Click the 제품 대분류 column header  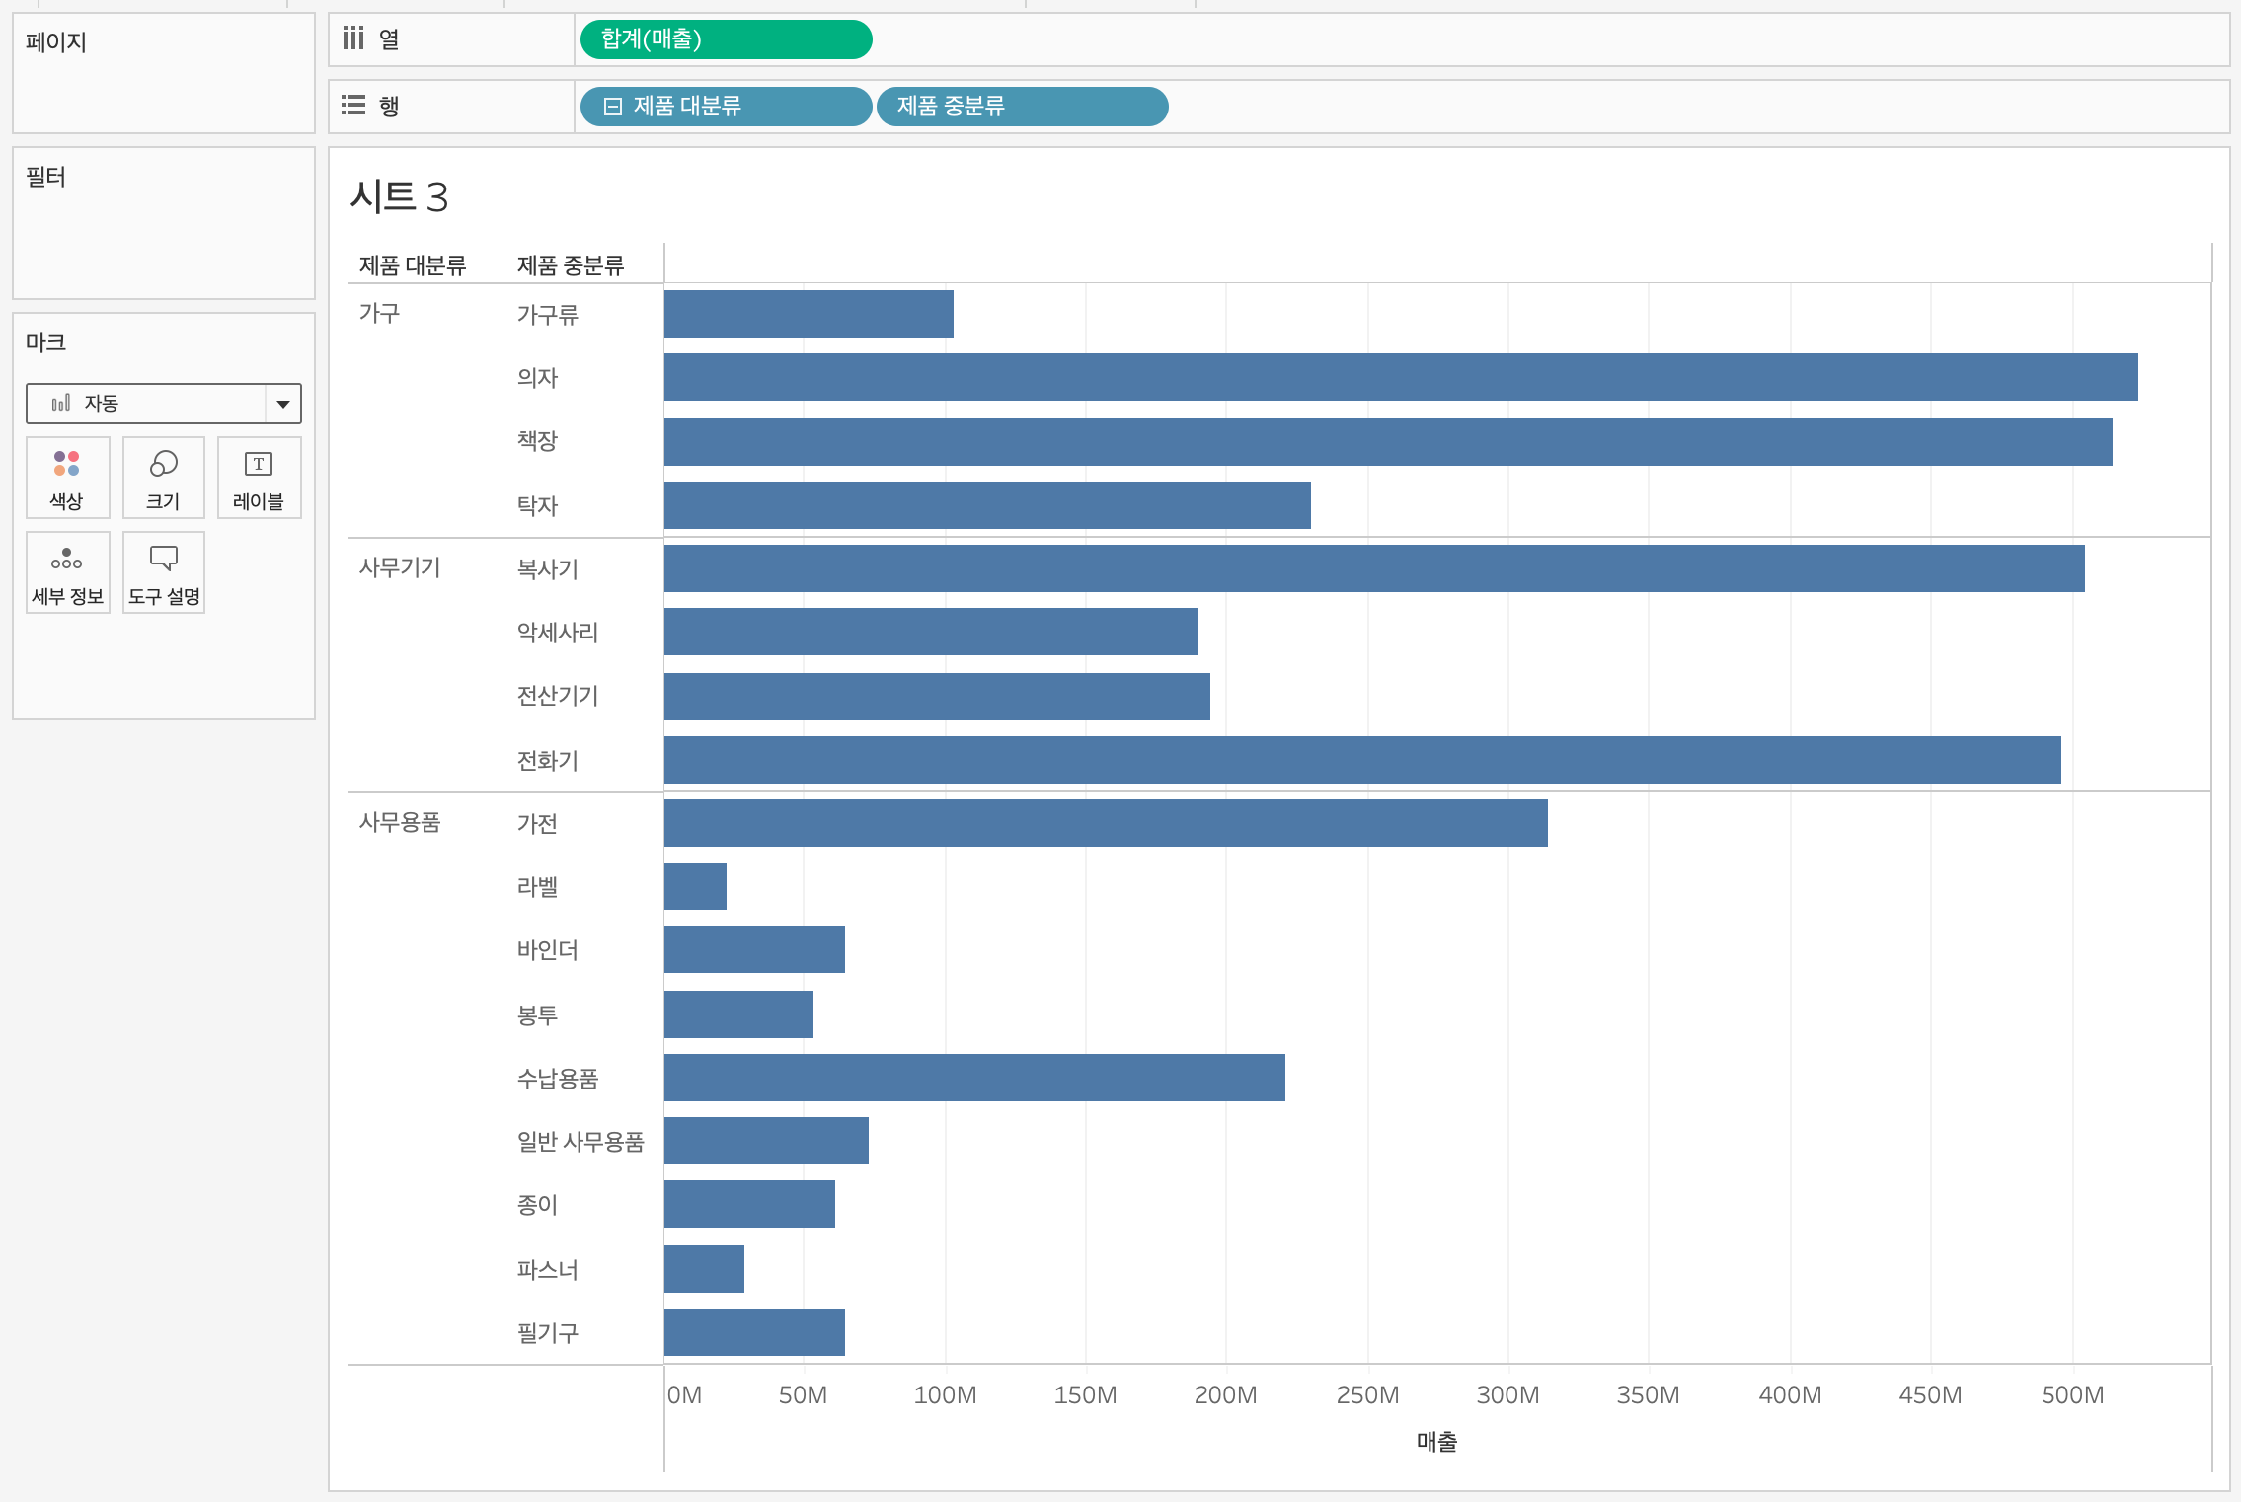pos(413,265)
